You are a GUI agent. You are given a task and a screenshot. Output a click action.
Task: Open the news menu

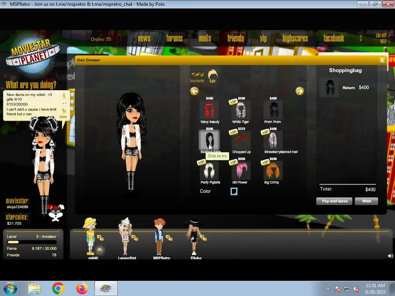click(144, 38)
